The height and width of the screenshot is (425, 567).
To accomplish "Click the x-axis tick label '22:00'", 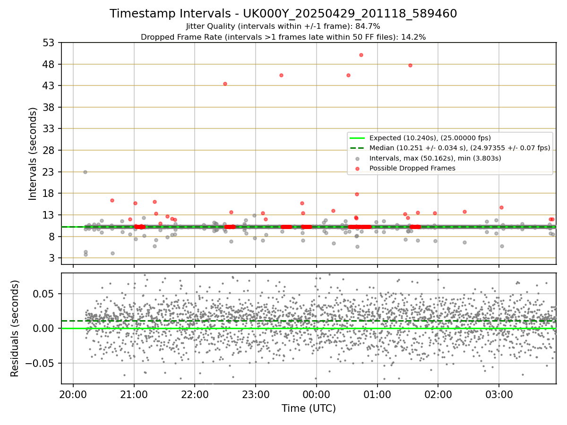I will tap(195, 394).
